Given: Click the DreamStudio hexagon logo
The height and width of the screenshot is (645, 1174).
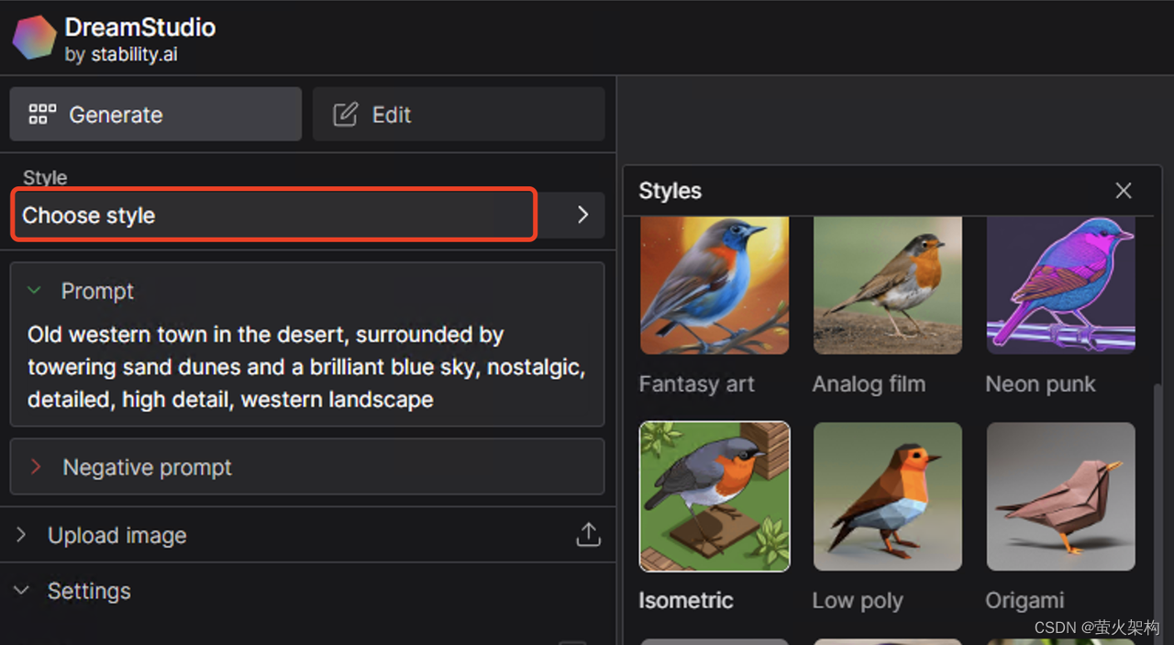Looking at the screenshot, I should [x=34, y=38].
